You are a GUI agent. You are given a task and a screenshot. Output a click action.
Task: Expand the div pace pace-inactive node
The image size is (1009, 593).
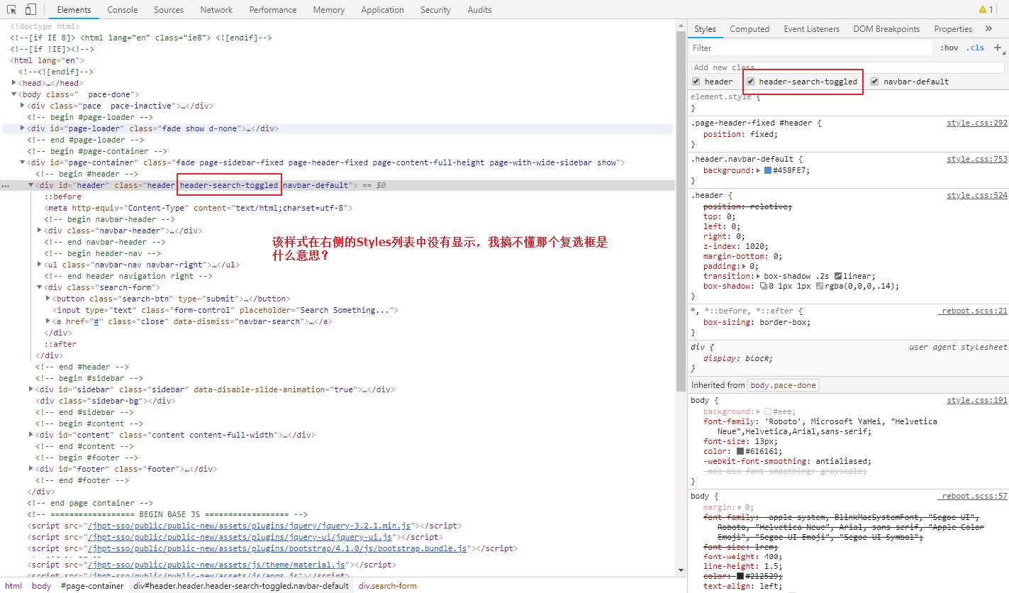pyautogui.click(x=23, y=106)
